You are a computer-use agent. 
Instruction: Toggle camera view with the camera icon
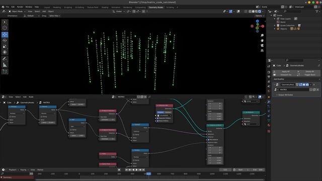(262, 45)
